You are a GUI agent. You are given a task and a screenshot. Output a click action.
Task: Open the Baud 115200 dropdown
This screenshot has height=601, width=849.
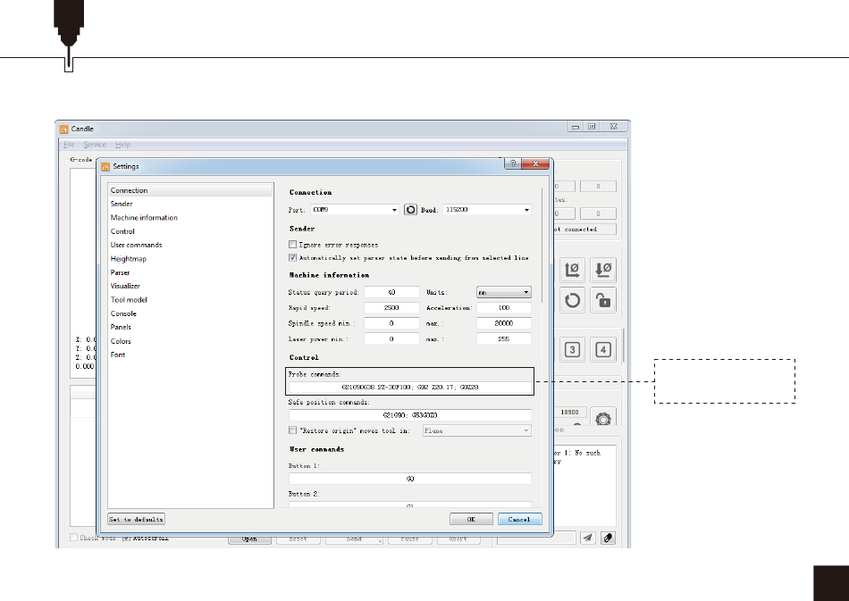click(487, 209)
